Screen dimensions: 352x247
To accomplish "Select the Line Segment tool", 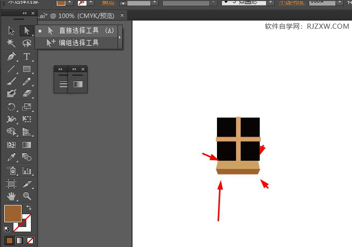I will (x=11, y=69).
